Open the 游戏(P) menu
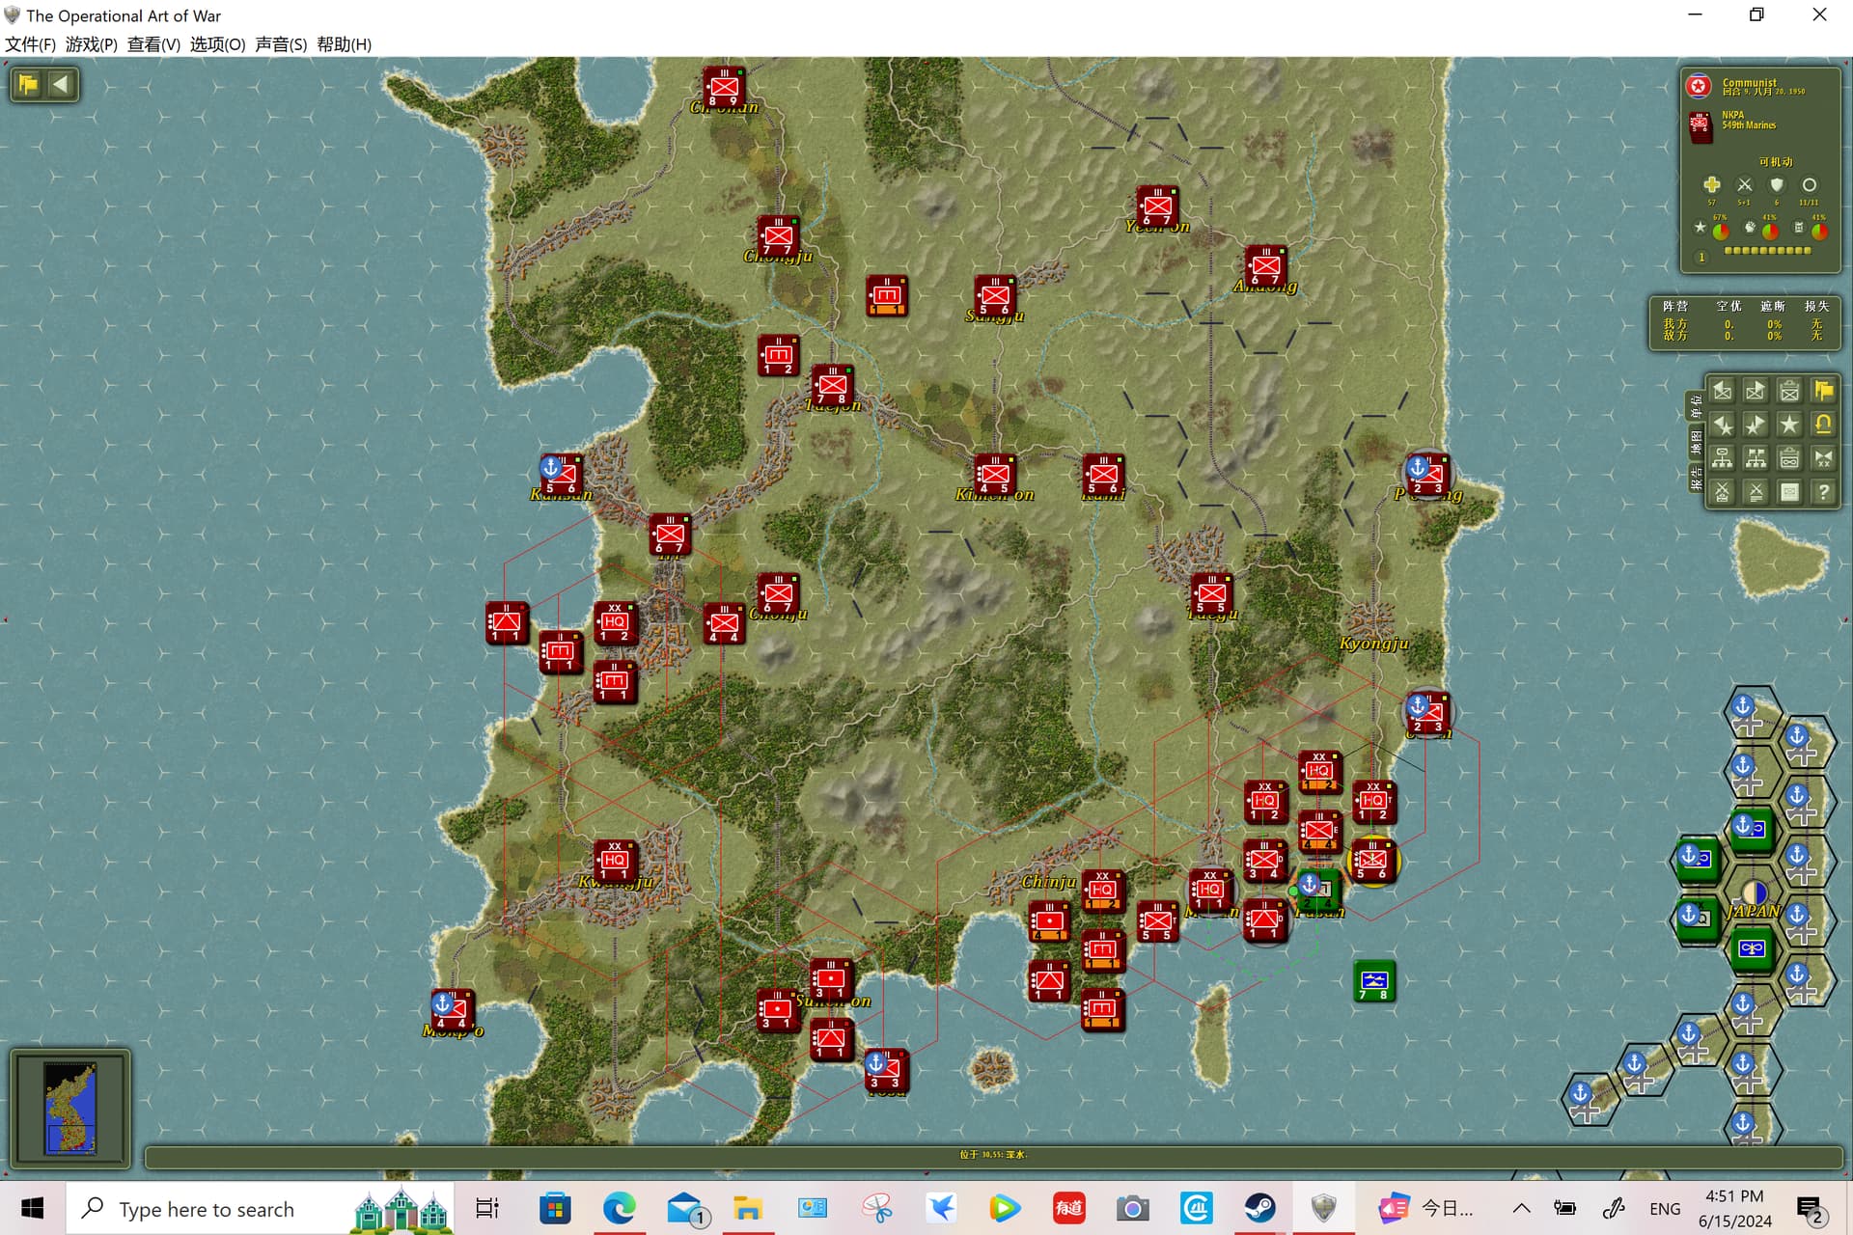 click(x=92, y=44)
